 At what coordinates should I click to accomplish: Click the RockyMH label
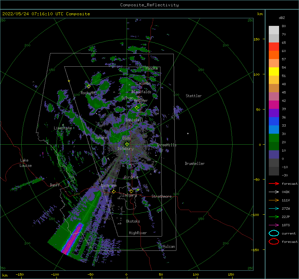pos(88,93)
